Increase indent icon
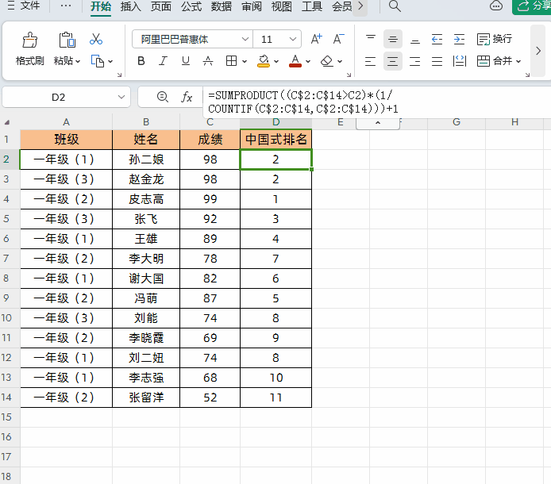 pyautogui.click(x=459, y=39)
